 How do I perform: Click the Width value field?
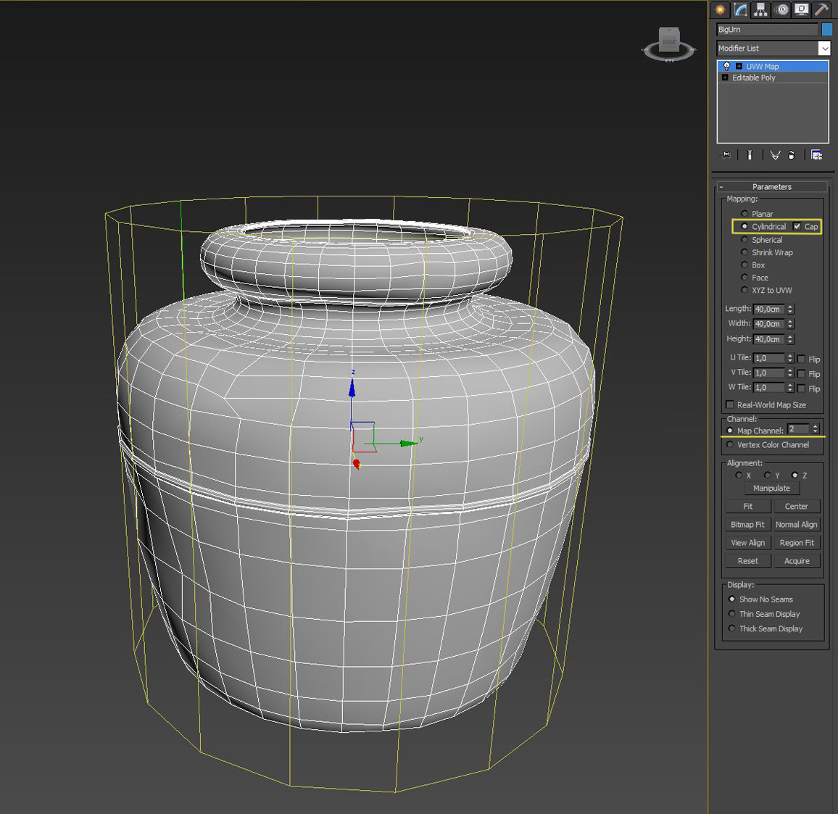[769, 324]
